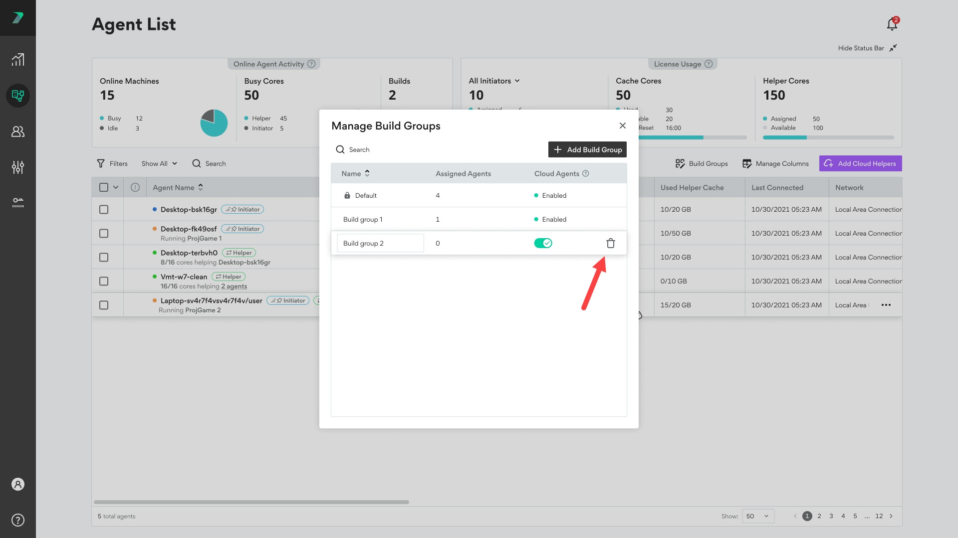Open the Show All dropdown
Screen dimensions: 958x538
[x=159, y=163]
